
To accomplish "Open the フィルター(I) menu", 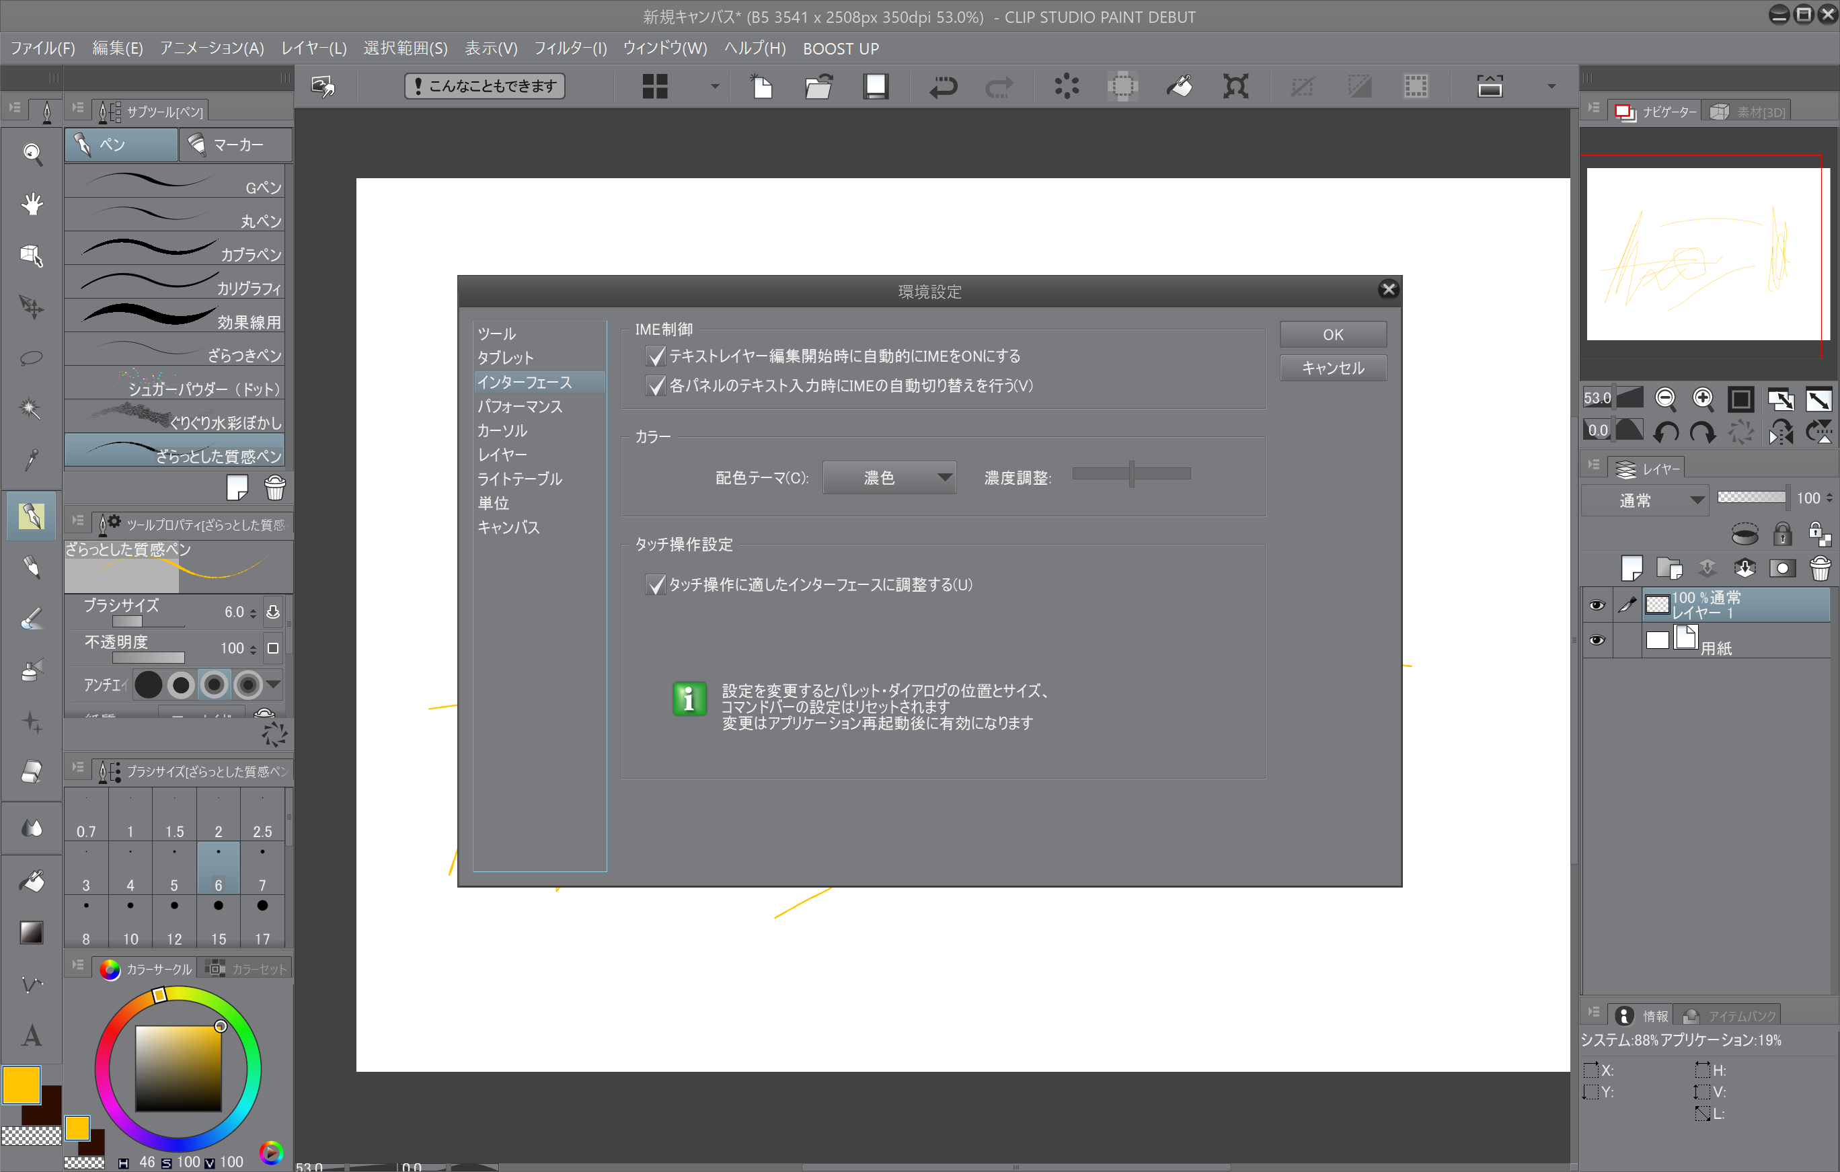I will [570, 48].
